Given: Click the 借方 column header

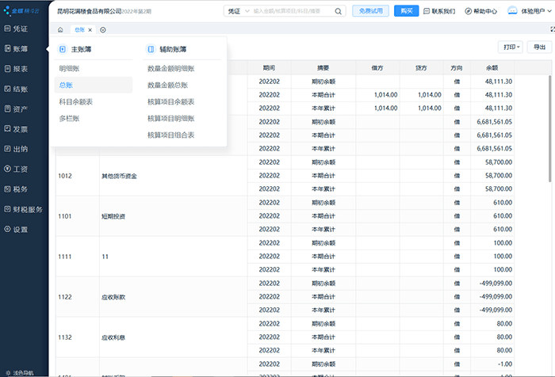Looking at the screenshot, I should point(377,68).
